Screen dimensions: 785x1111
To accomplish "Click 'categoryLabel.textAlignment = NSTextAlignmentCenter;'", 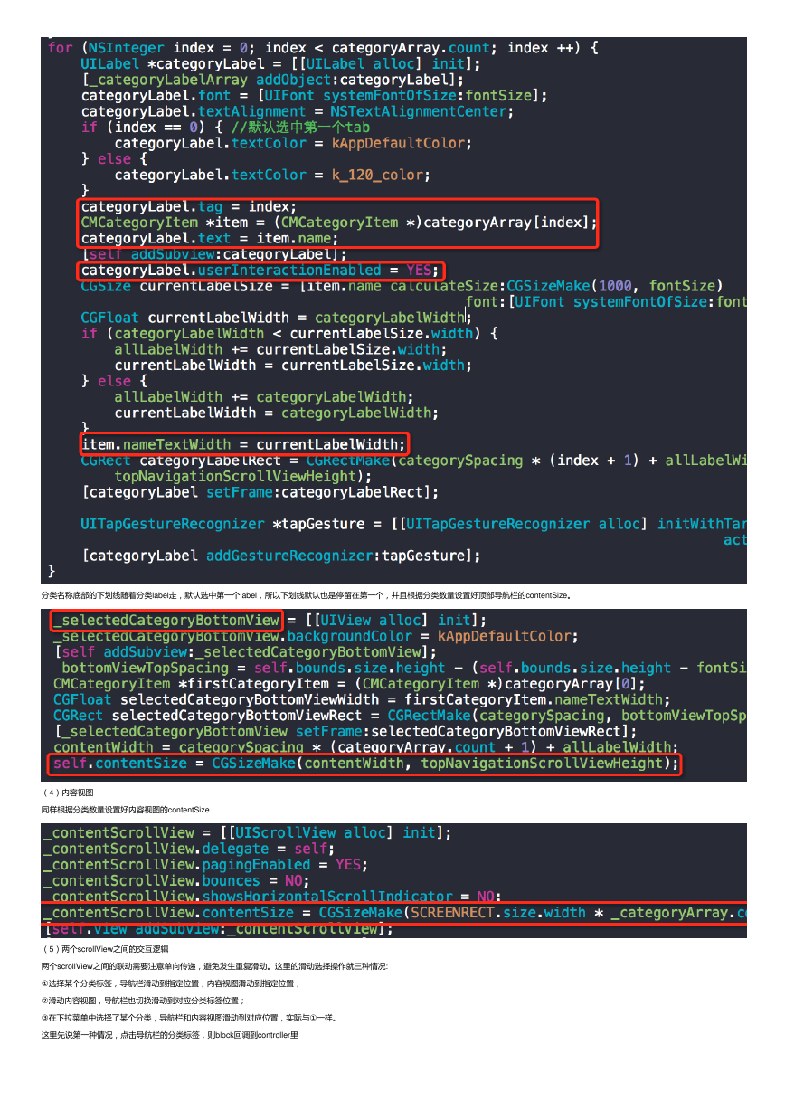I will 298,111.
